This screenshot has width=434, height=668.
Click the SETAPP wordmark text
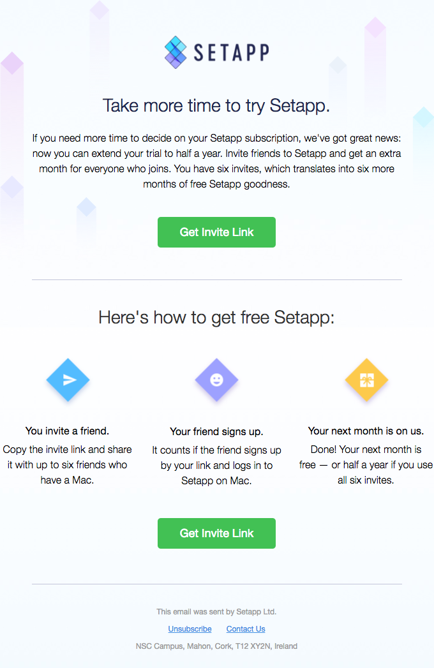coord(232,52)
